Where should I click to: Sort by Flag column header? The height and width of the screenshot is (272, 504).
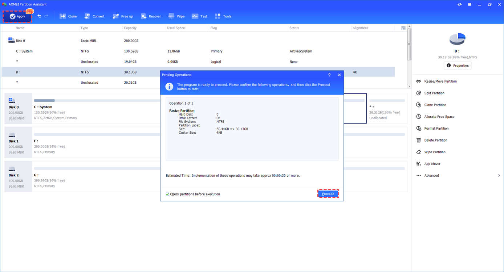pos(214,28)
